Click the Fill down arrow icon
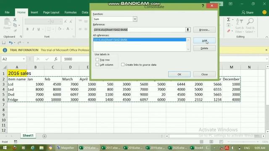 (x=229, y=25)
